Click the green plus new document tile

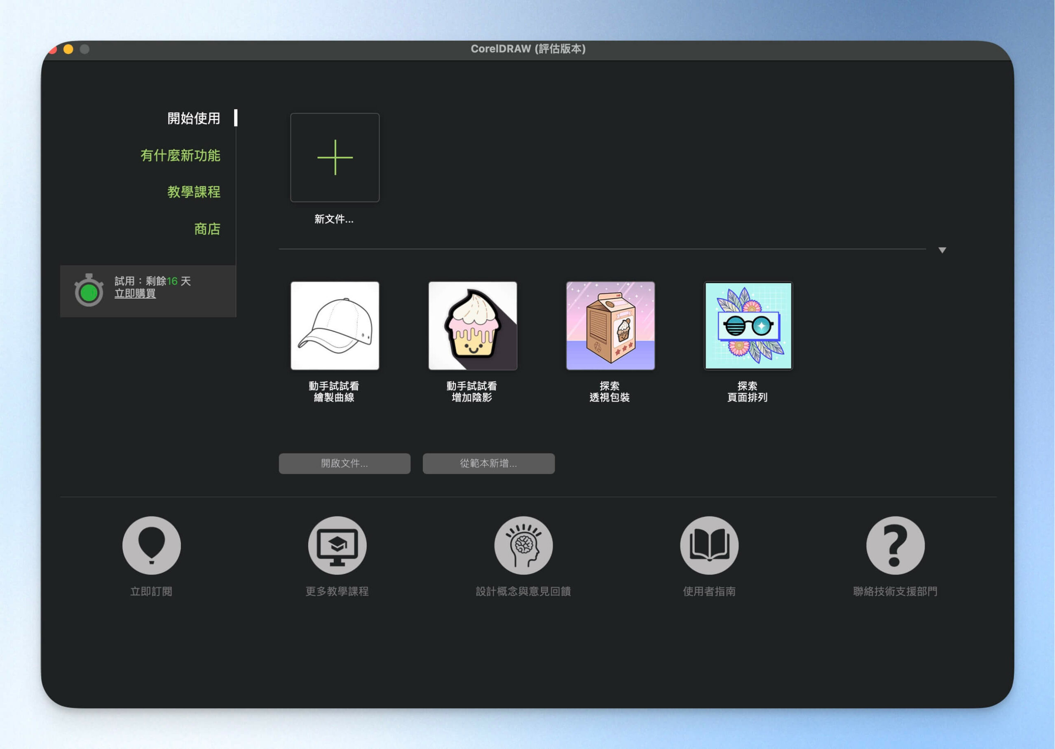tap(335, 157)
